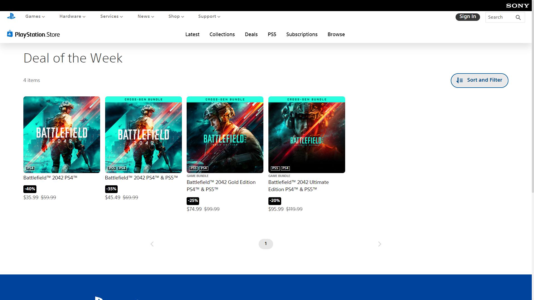Open the Deals store tab
534x300 pixels.
coord(251,34)
